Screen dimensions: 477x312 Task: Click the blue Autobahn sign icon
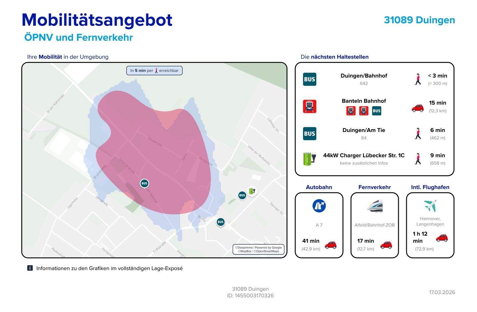click(319, 206)
